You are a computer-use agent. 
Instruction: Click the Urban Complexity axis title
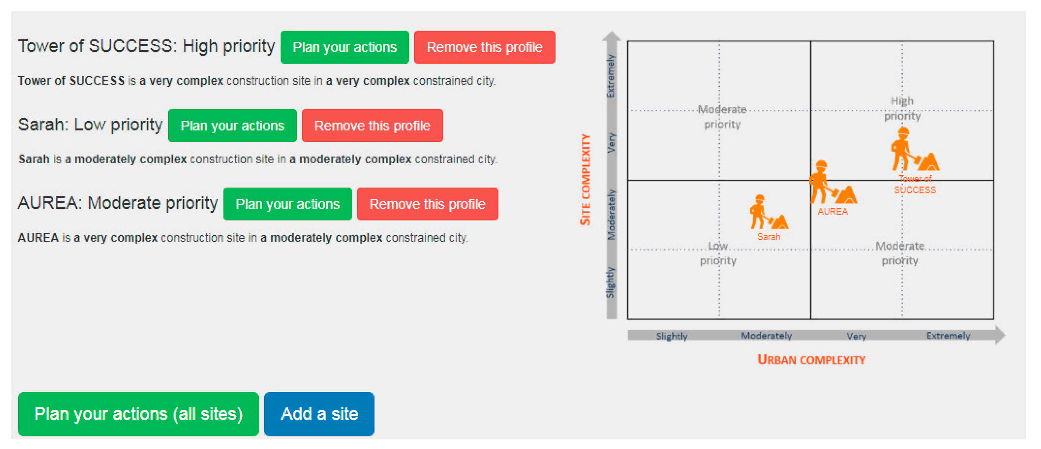tap(811, 359)
